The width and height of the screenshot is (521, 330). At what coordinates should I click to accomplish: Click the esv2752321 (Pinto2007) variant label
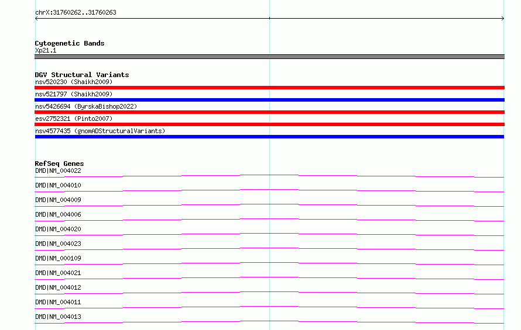click(x=74, y=119)
